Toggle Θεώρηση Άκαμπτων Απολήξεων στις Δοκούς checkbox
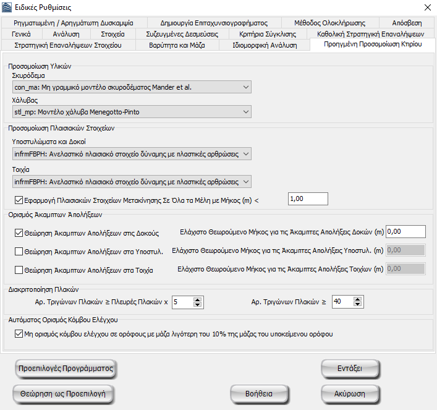The height and width of the screenshot is (410, 437). pos(19,233)
